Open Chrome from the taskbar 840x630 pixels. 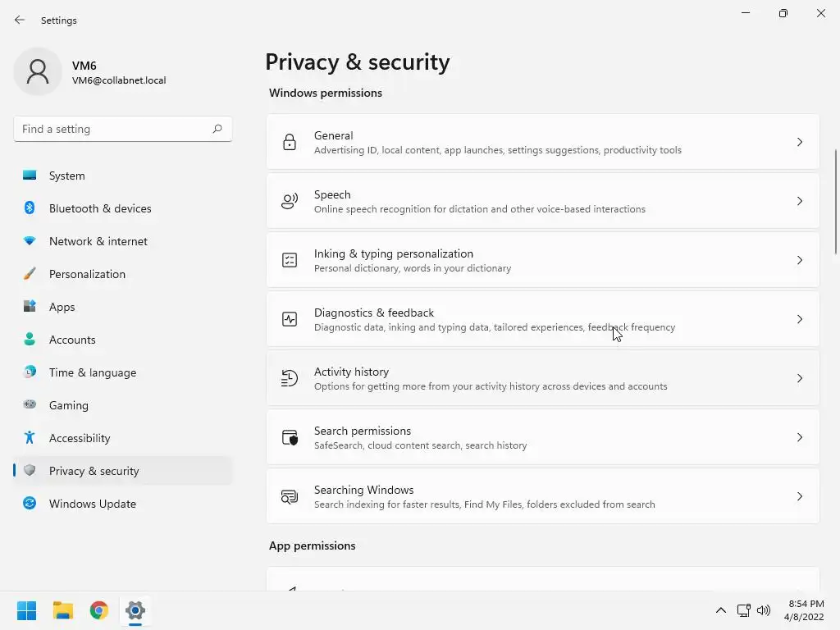(x=99, y=610)
